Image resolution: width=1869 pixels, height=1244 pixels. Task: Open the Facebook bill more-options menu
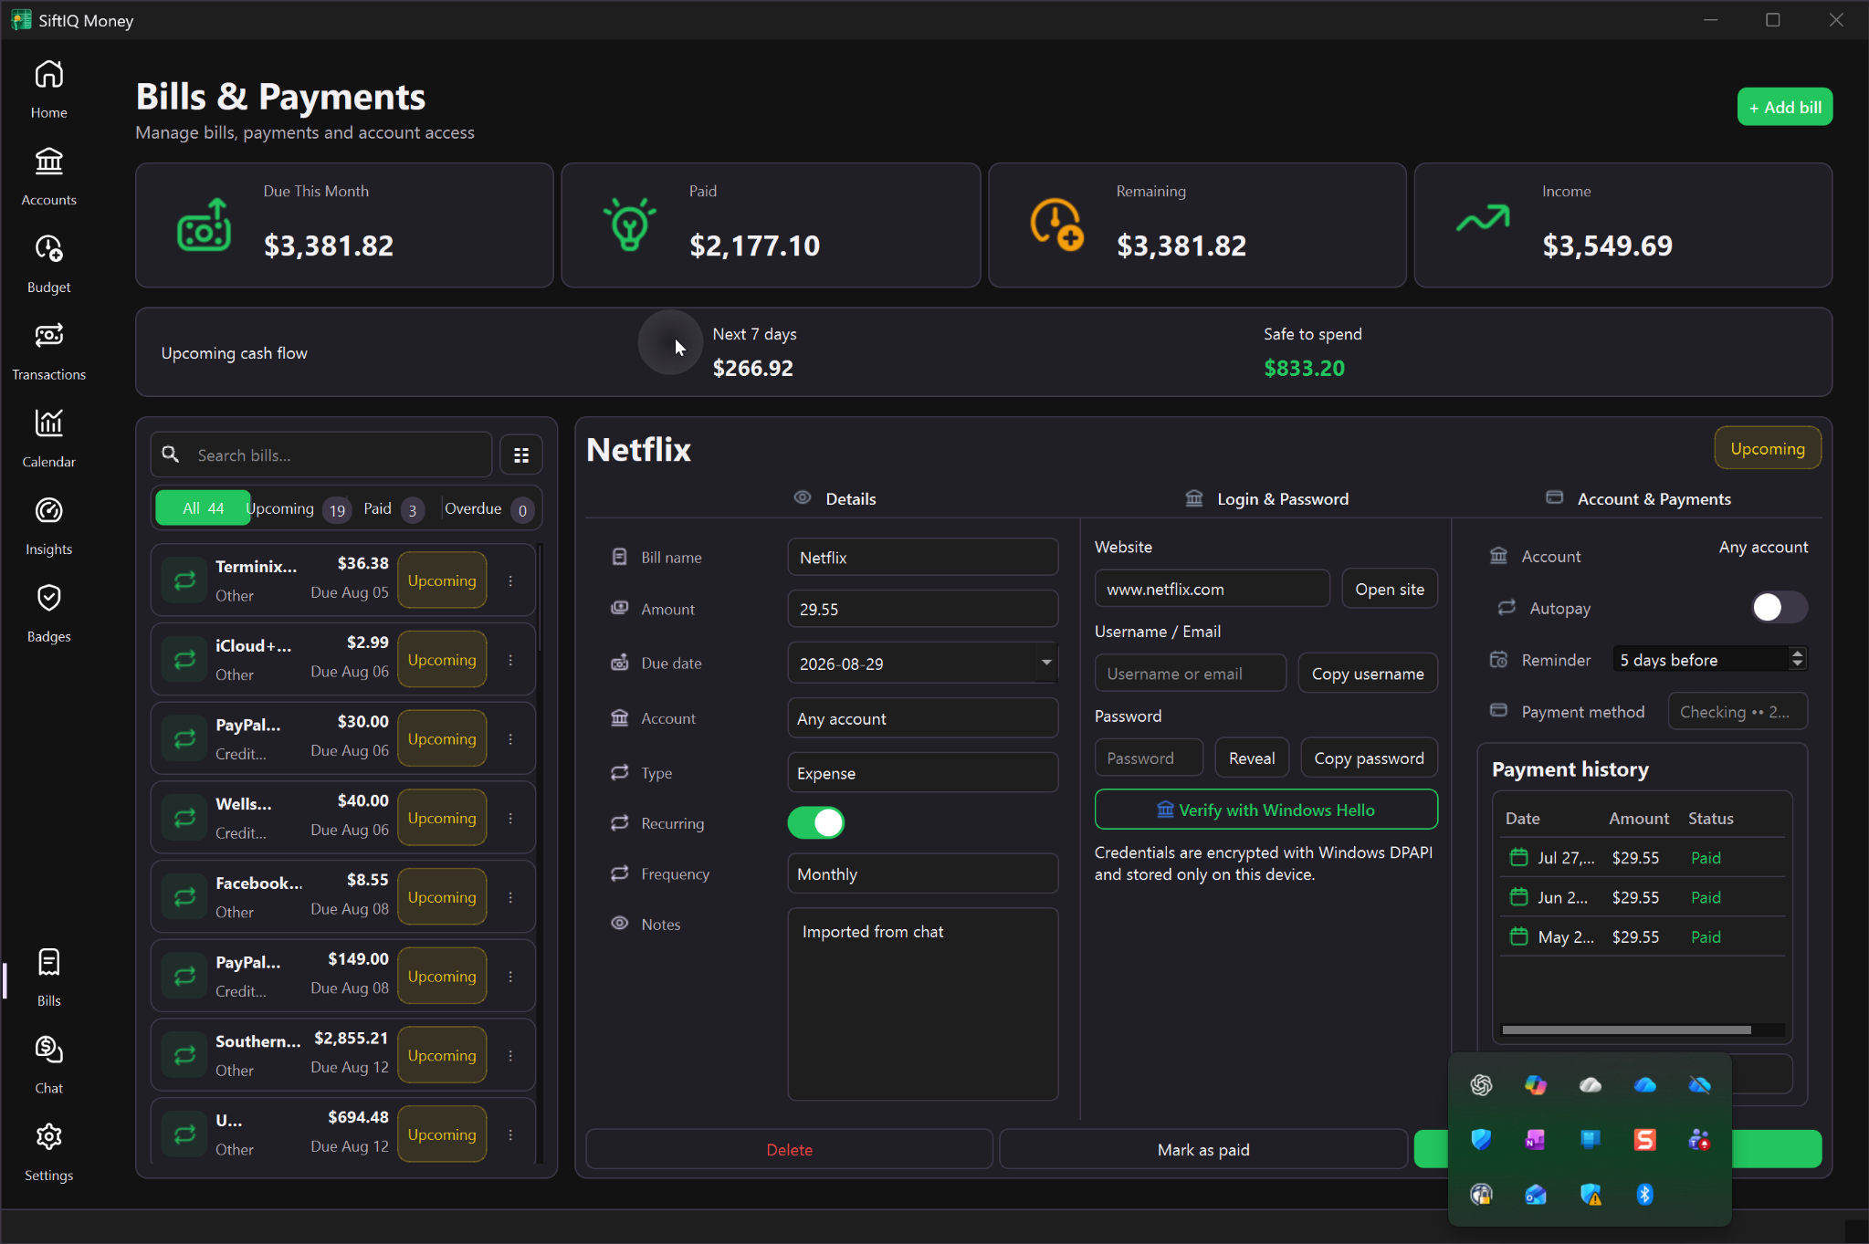coord(510,897)
